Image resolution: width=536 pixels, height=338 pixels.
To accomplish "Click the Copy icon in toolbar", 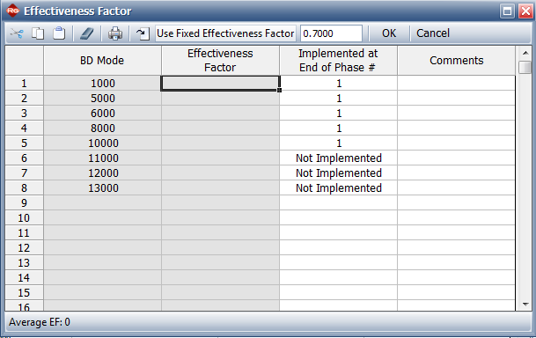I will (x=38, y=33).
